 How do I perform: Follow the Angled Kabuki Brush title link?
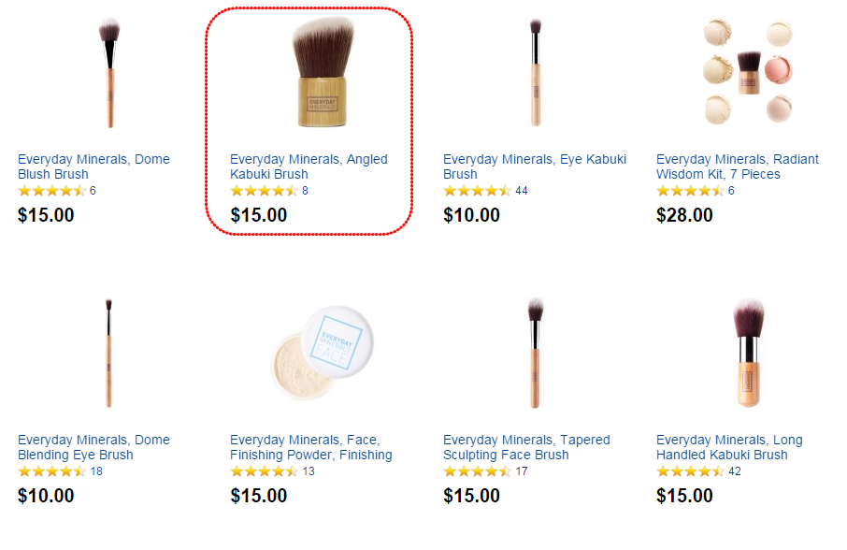tap(309, 166)
